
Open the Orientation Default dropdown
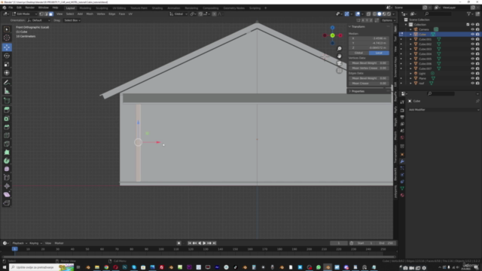tap(38, 20)
